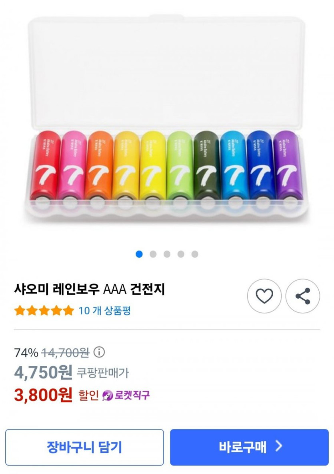Go to the third image dot

coord(167,254)
